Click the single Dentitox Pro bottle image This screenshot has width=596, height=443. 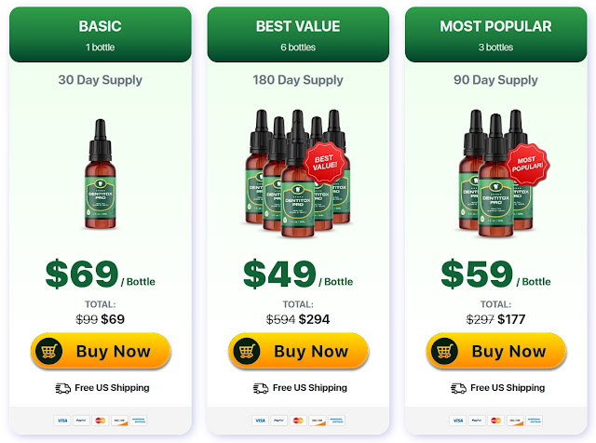[x=100, y=174]
